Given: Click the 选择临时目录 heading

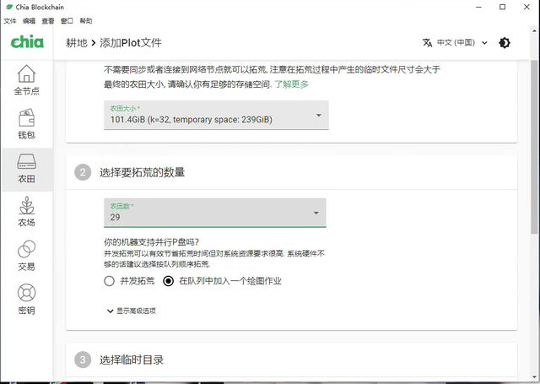Looking at the screenshot, I should tap(132, 360).
